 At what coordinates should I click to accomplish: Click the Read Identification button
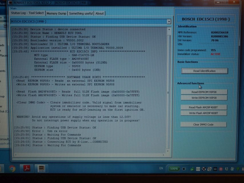(205, 71)
